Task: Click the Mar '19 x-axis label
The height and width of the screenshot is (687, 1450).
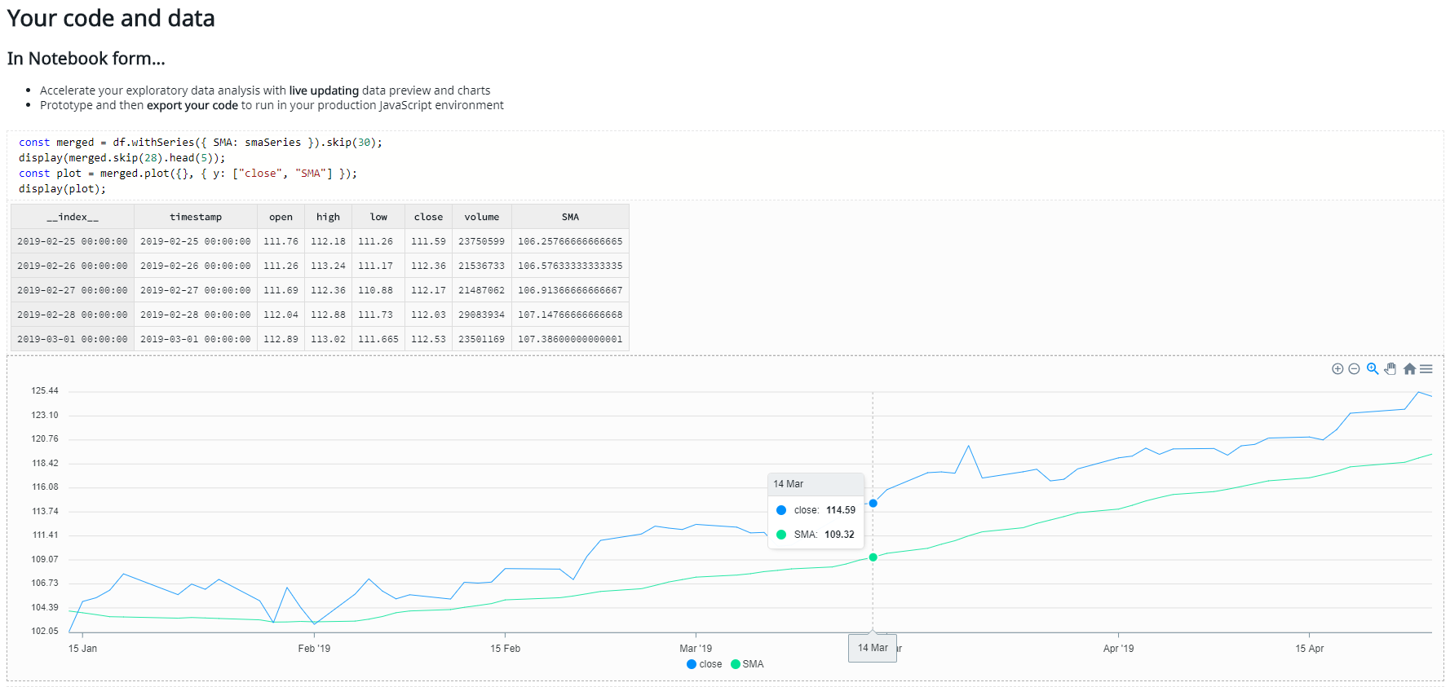Action: 696,649
